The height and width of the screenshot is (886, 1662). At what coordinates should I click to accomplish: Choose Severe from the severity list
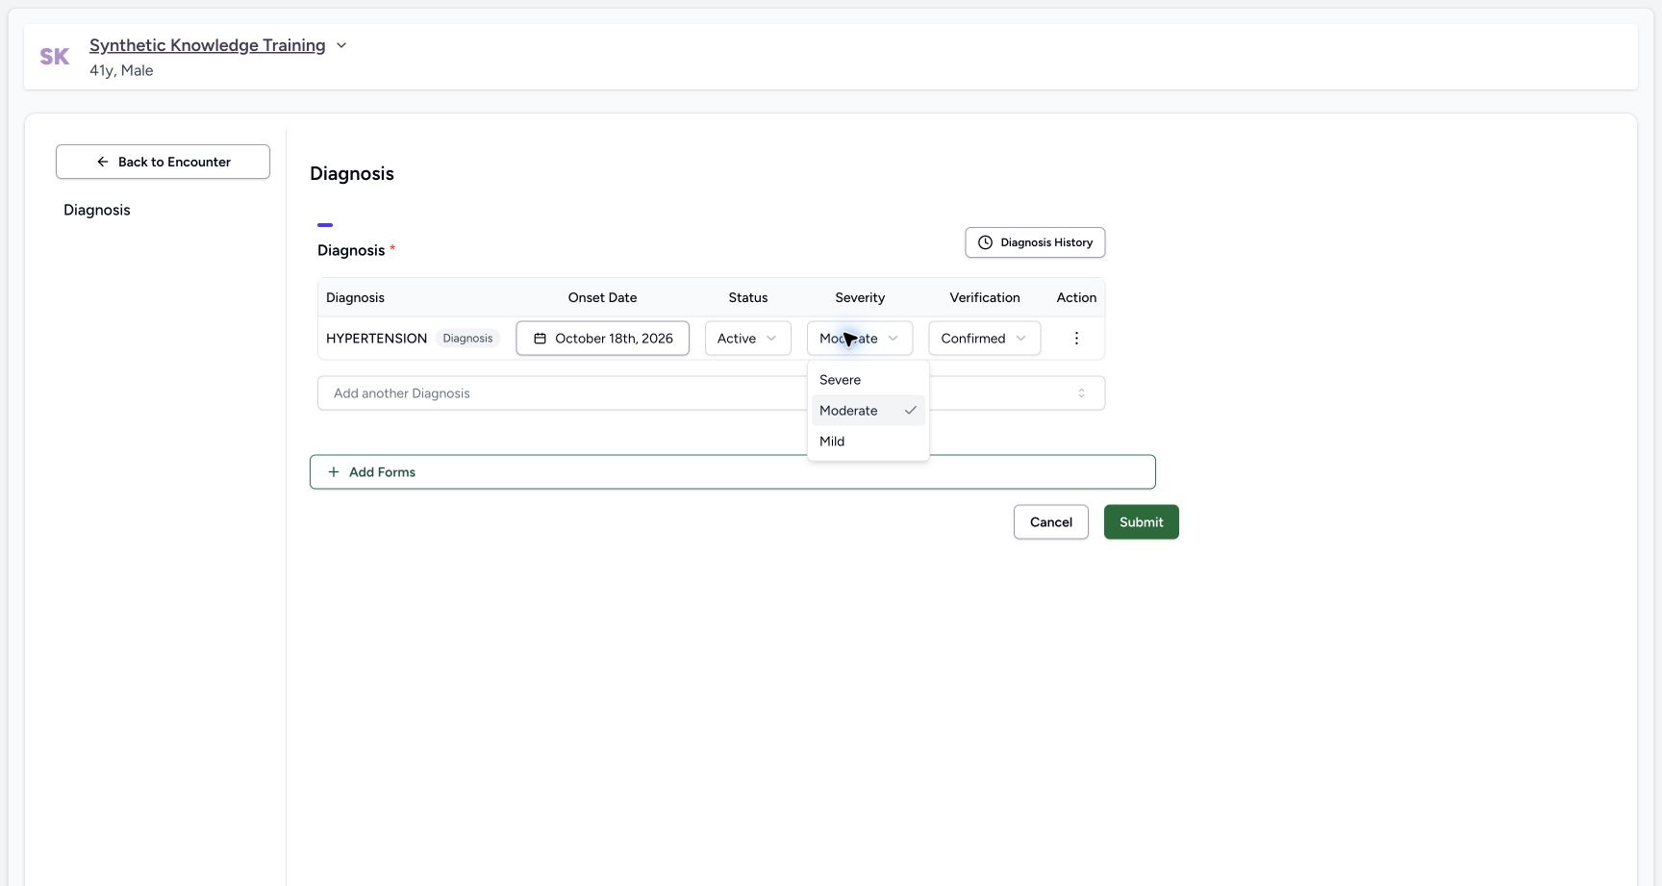868,380
